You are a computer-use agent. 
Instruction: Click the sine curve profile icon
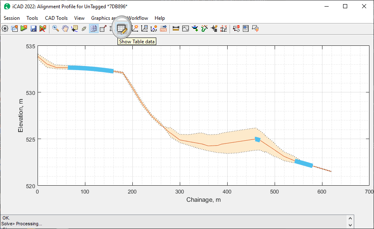click(186, 28)
